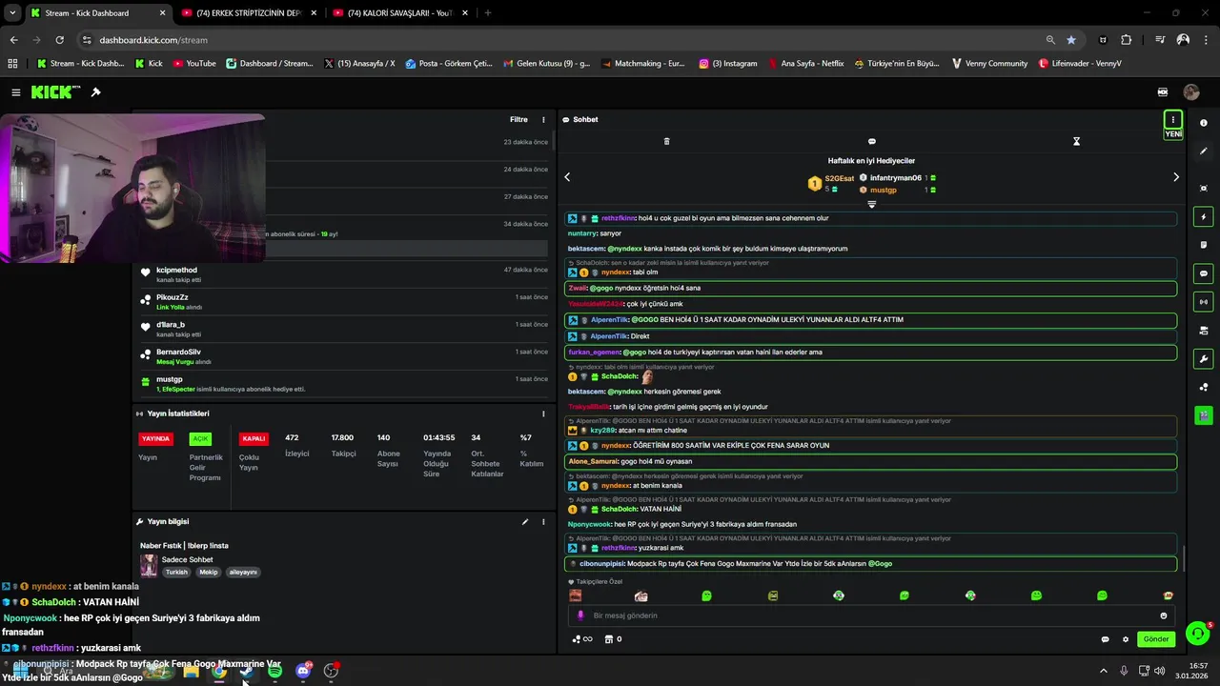Click the info icon in right sidebar
Screen dimensions: 1220x686
tap(1204, 123)
